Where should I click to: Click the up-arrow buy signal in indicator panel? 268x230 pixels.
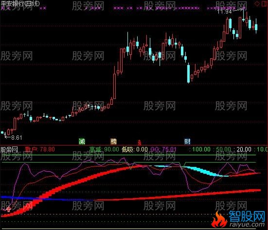tap(8, 209)
